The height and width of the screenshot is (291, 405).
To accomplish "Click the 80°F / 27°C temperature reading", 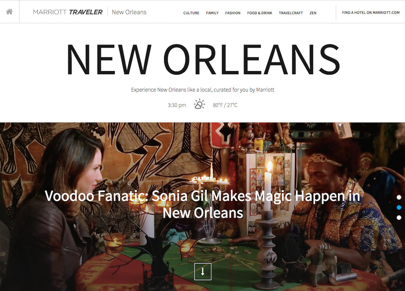I will (x=225, y=105).
